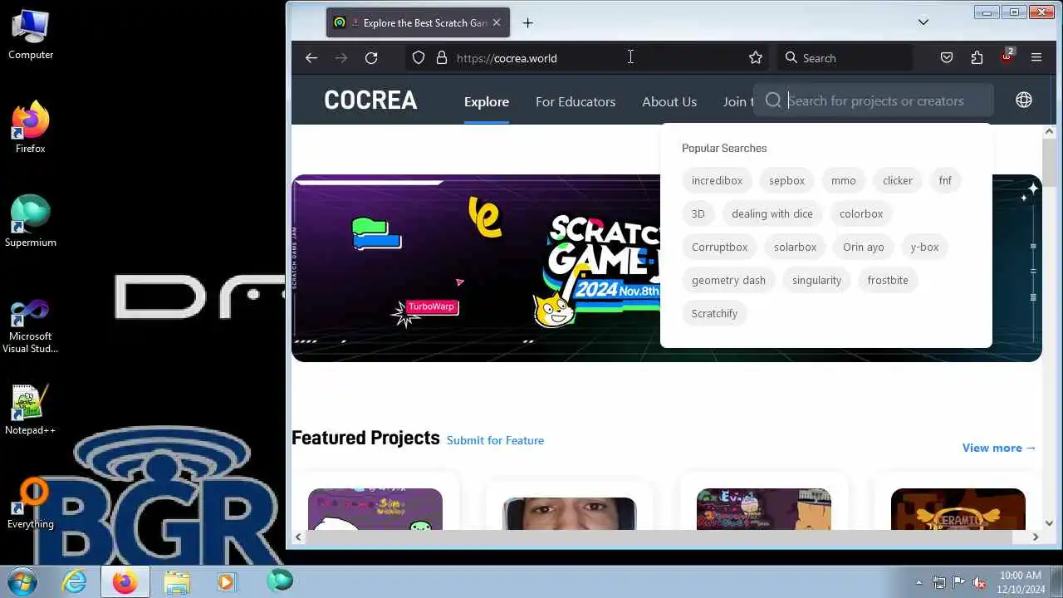
Task: Click the site security padlock icon
Action: (x=442, y=58)
